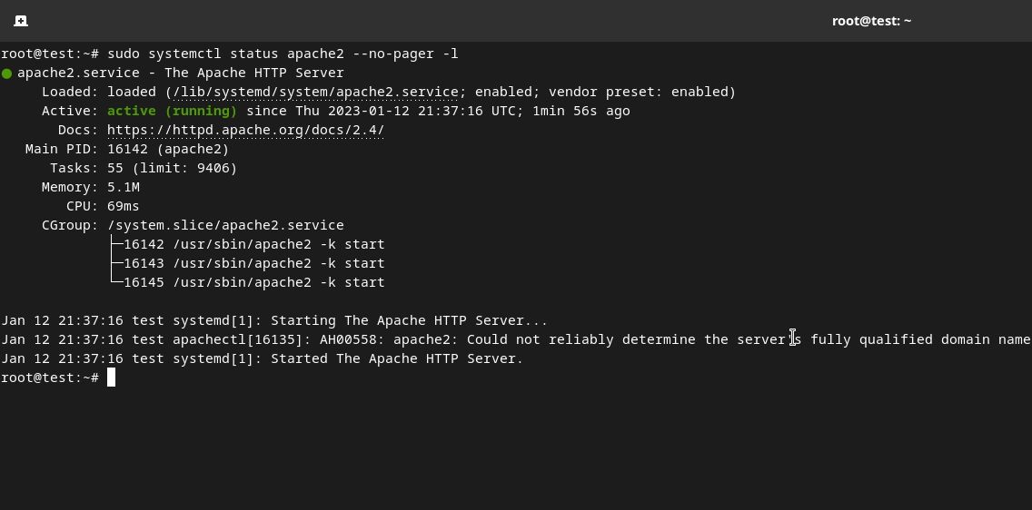Image resolution: width=1032 pixels, height=510 pixels.
Task: Click the Memory value 5.1M
Action: [124, 187]
